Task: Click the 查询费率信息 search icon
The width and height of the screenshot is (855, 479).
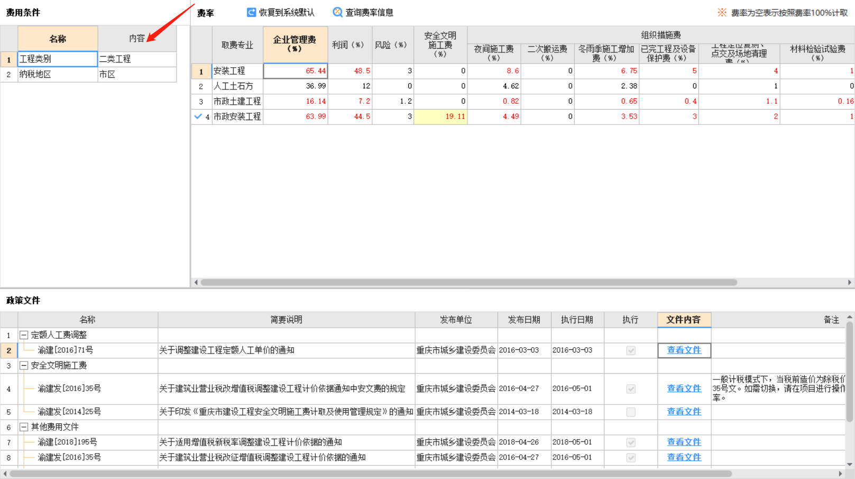Action: [x=337, y=12]
